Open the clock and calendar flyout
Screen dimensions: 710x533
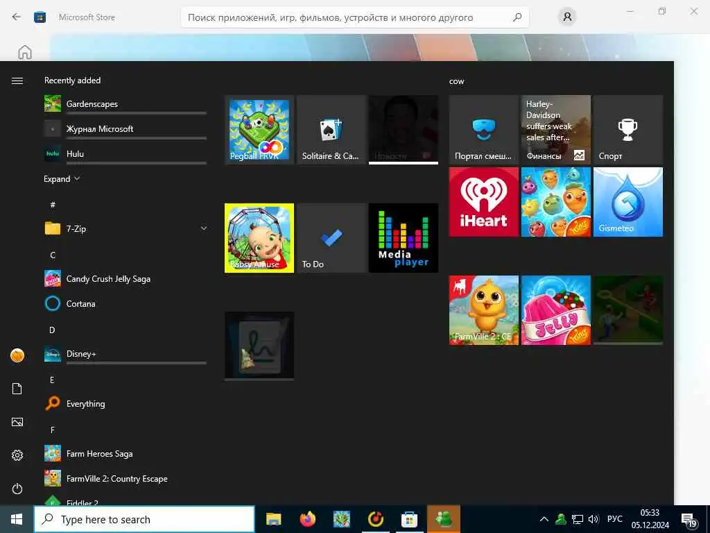click(650, 519)
